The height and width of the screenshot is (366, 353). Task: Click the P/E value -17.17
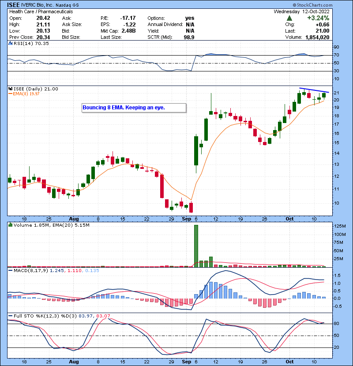click(128, 18)
